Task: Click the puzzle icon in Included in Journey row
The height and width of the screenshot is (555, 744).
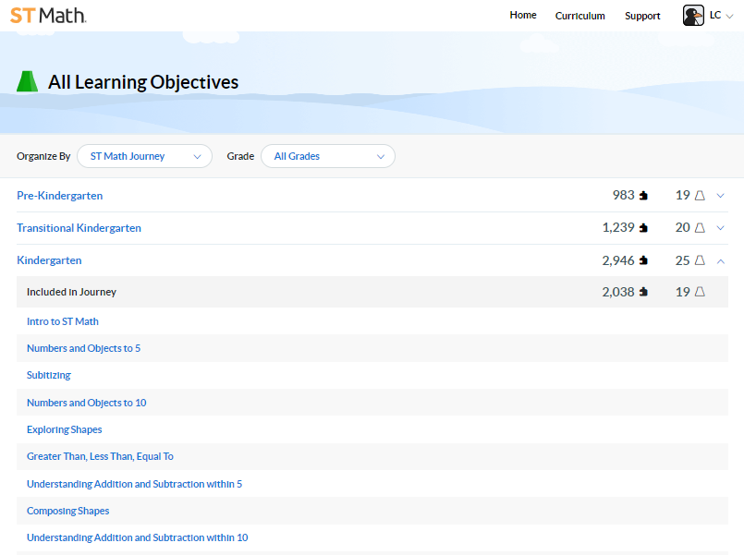Action: coord(643,292)
